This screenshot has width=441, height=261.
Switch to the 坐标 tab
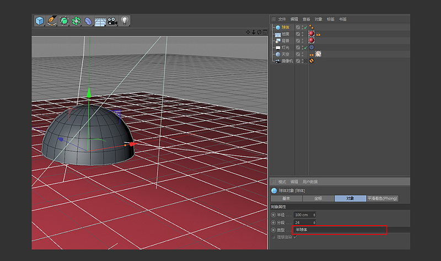tap(318, 198)
